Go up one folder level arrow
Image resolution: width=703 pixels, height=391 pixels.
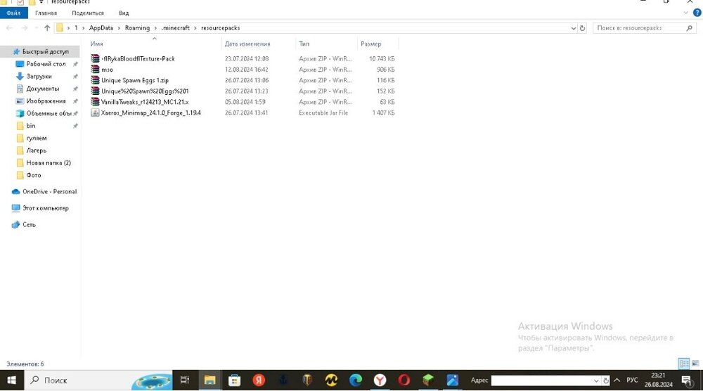coord(47,28)
